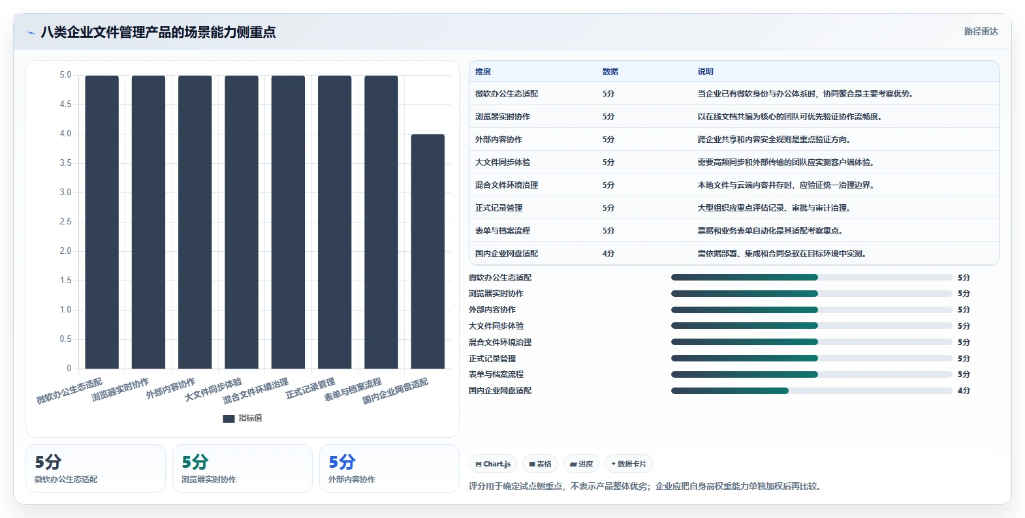Click the 表单与档案流程 x-axis label on the chart

tap(353, 389)
